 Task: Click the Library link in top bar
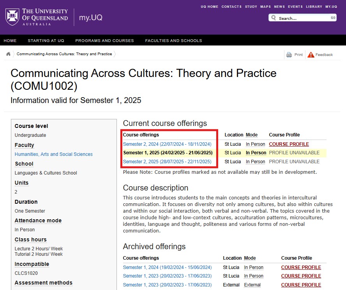[x=314, y=7]
